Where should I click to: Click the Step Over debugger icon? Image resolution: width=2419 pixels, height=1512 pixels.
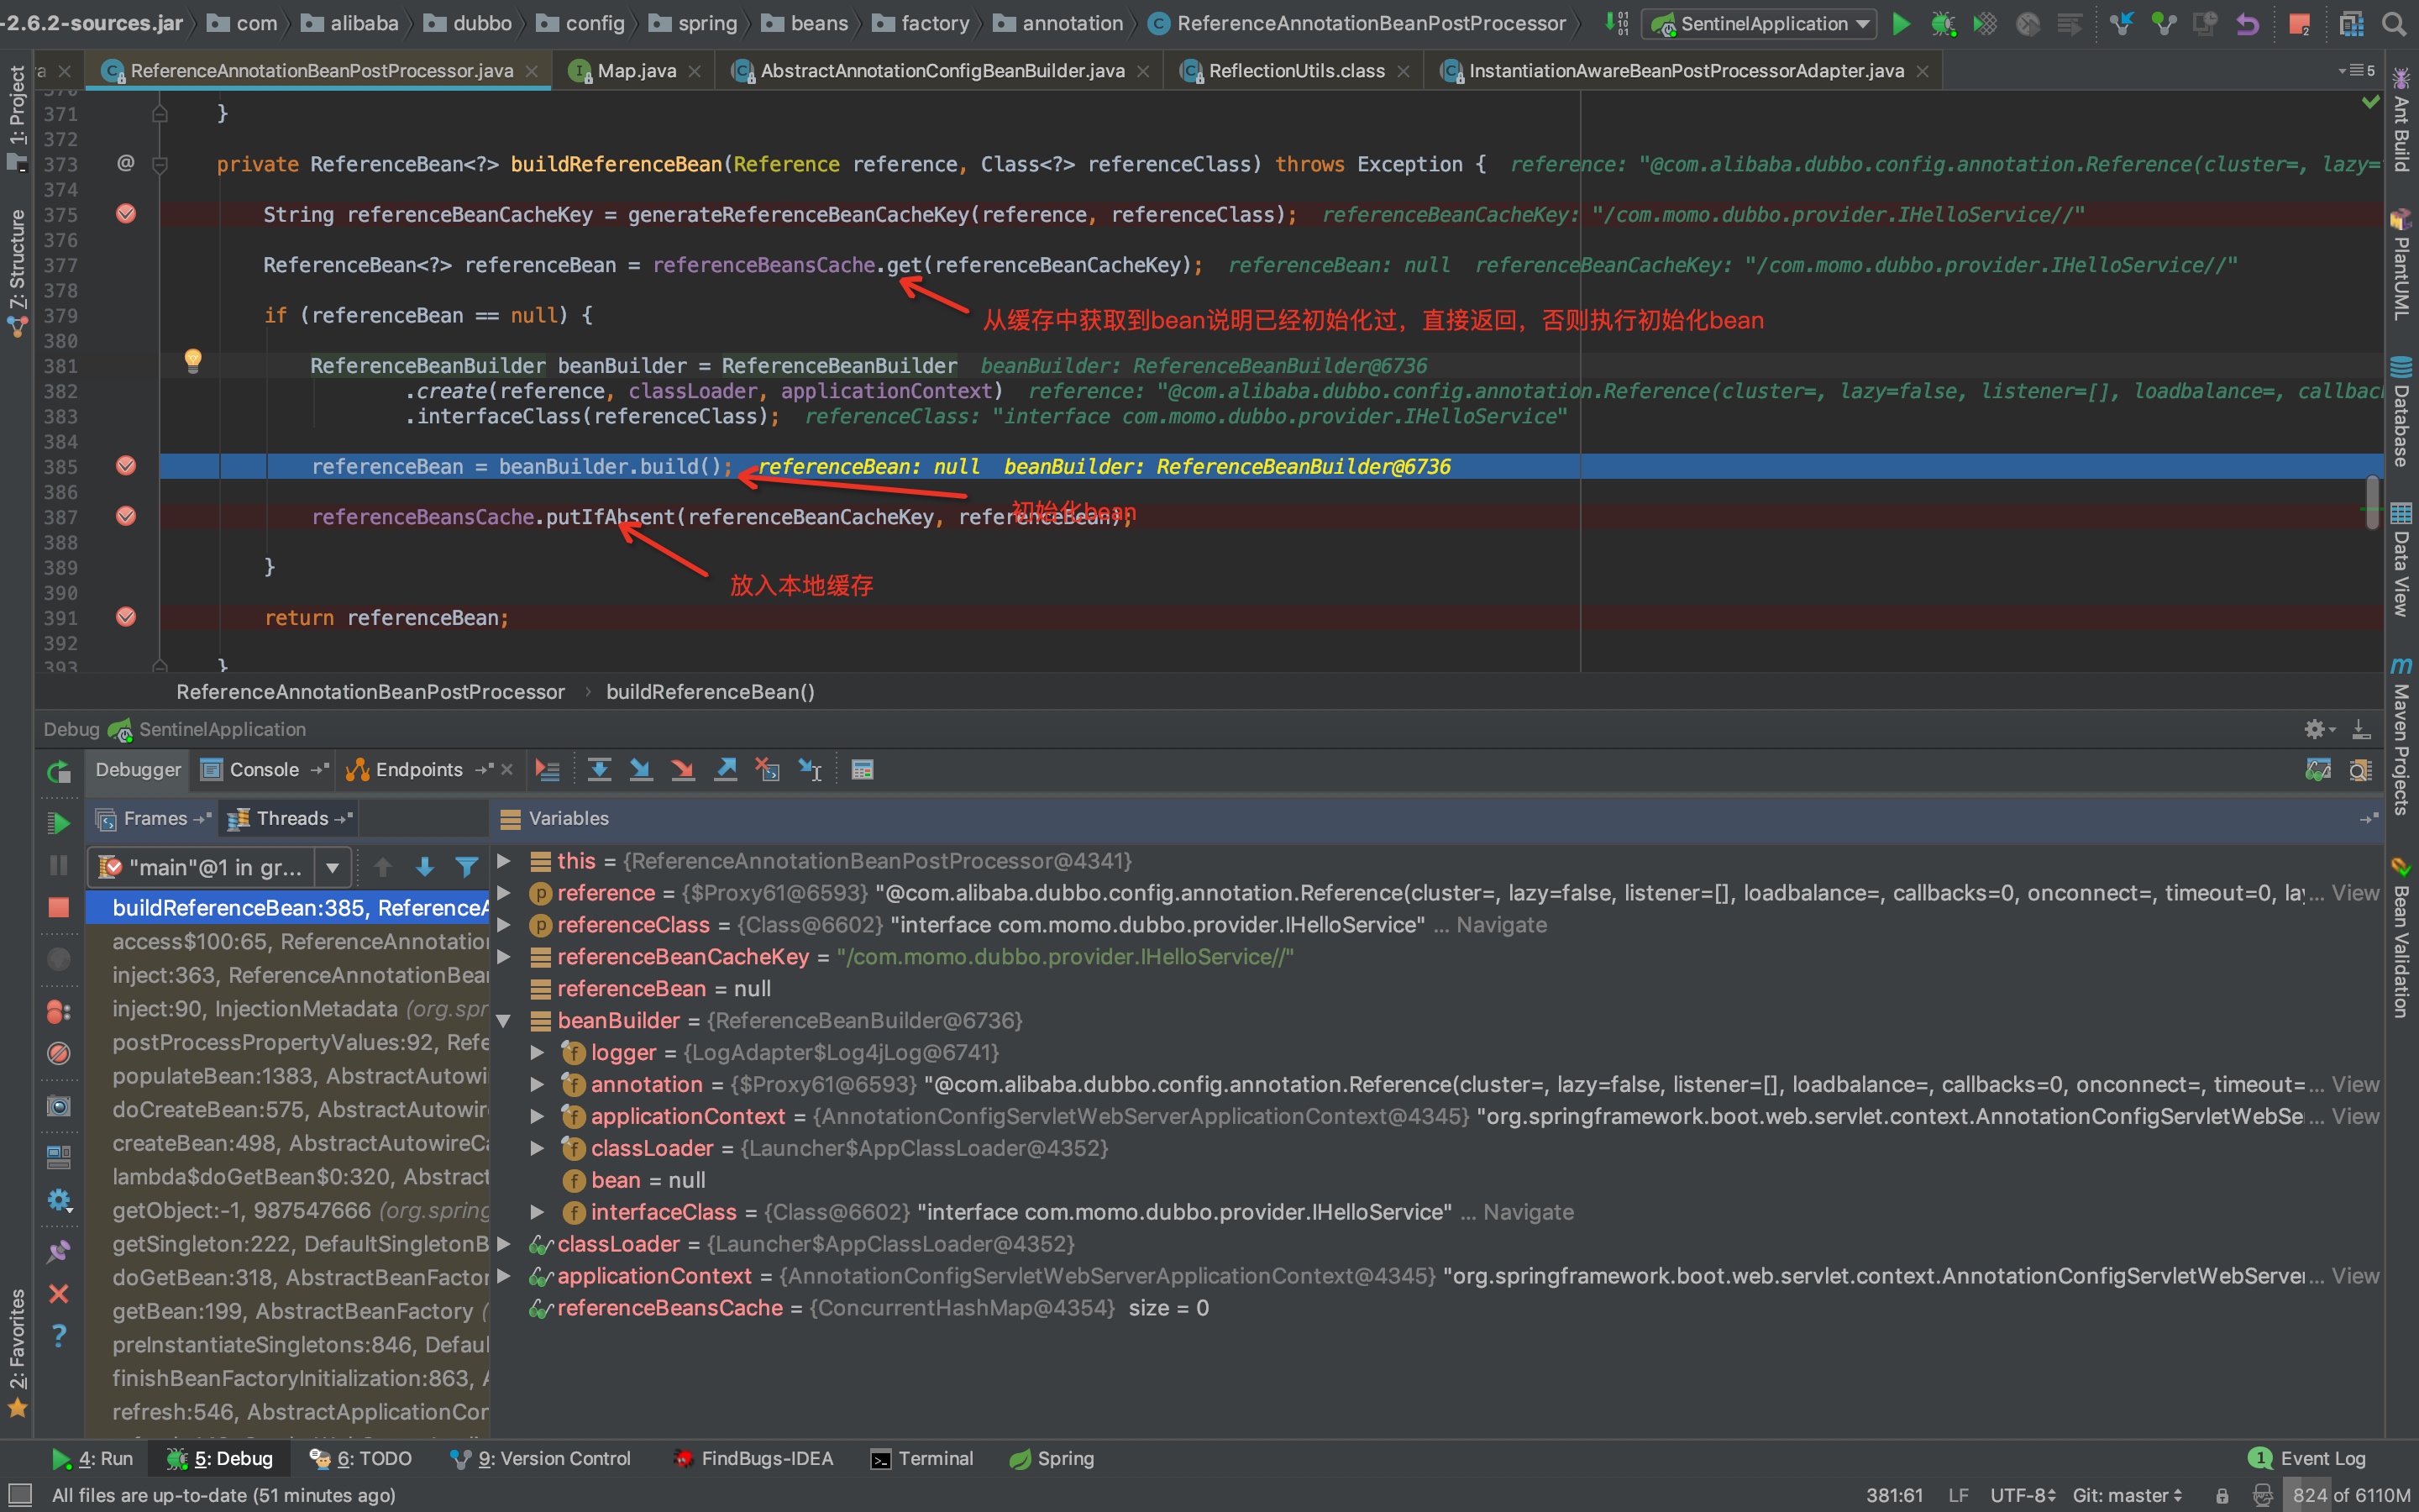click(600, 769)
